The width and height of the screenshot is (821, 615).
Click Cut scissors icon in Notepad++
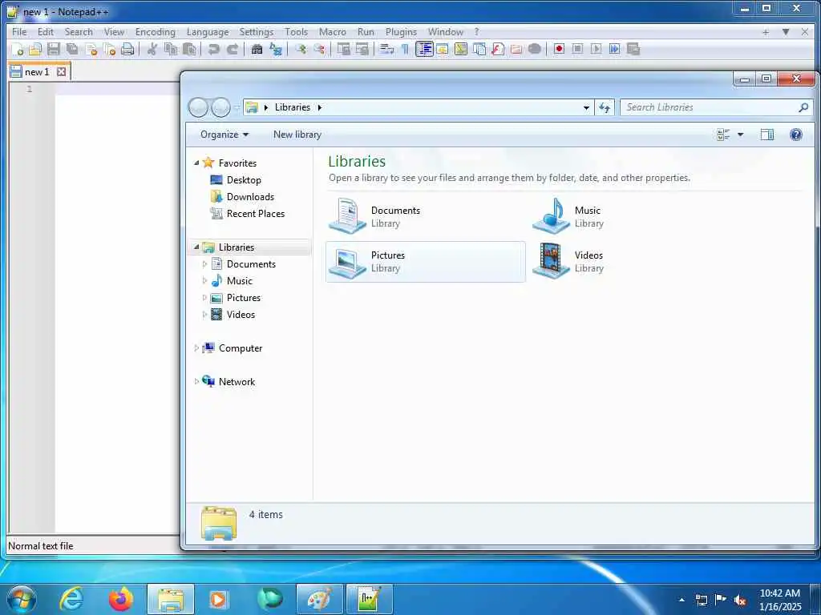152,49
